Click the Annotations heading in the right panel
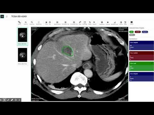154x115 pixels. 133,39
